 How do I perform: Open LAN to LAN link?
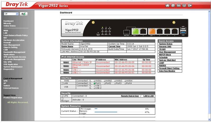click(x=149, y=96)
